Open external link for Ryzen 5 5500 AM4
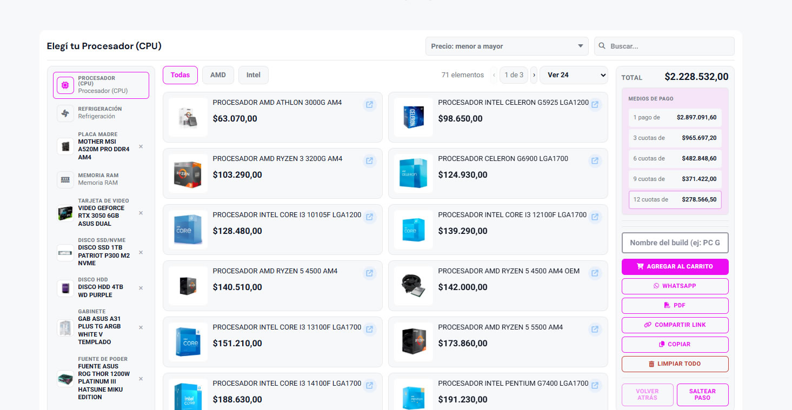Screen dimensions: 792x410 coord(595,329)
